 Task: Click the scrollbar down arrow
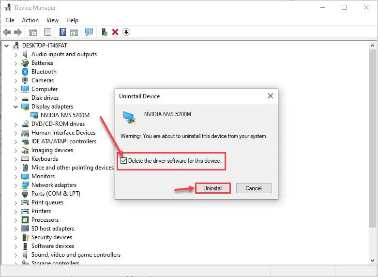click(372, 260)
